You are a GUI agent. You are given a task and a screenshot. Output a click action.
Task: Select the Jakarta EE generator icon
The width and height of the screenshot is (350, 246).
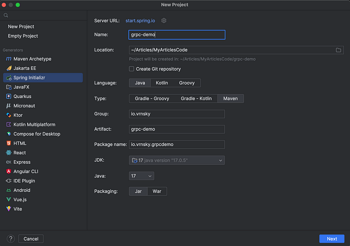coord(9,68)
